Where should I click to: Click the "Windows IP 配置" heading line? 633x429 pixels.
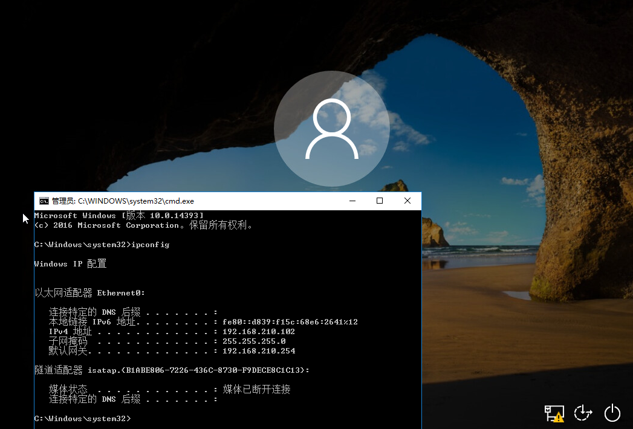click(x=70, y=264)
